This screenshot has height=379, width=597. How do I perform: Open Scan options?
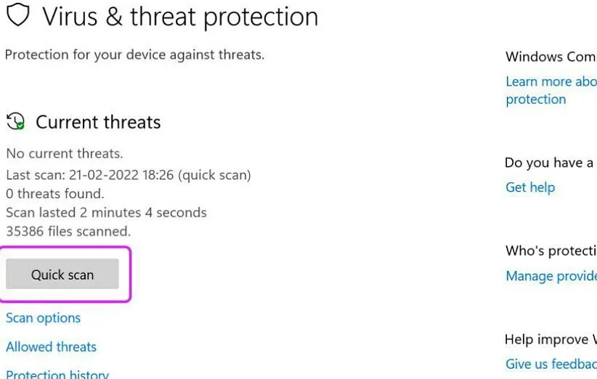(x=43, y=318)
